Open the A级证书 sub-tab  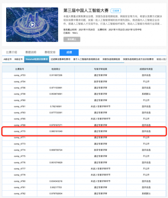tap(8, 59)
